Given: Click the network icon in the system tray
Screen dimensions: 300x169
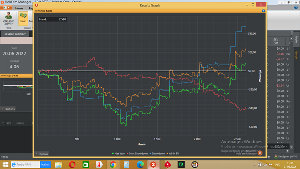Looking at the screenshot, I should [265, 165].
